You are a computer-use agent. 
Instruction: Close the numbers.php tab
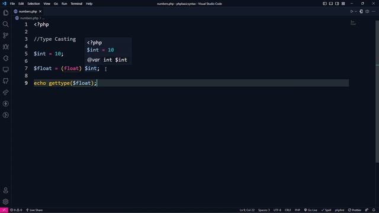(40, 11)
